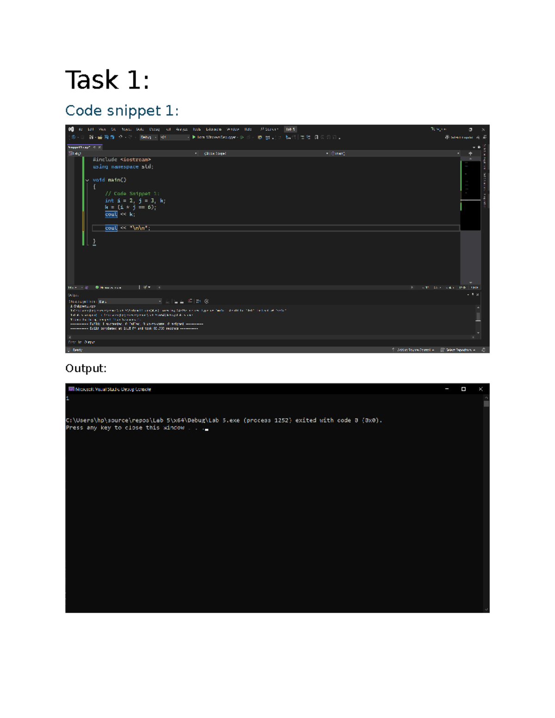Split the editor with the plus icon

coord(470,153)
